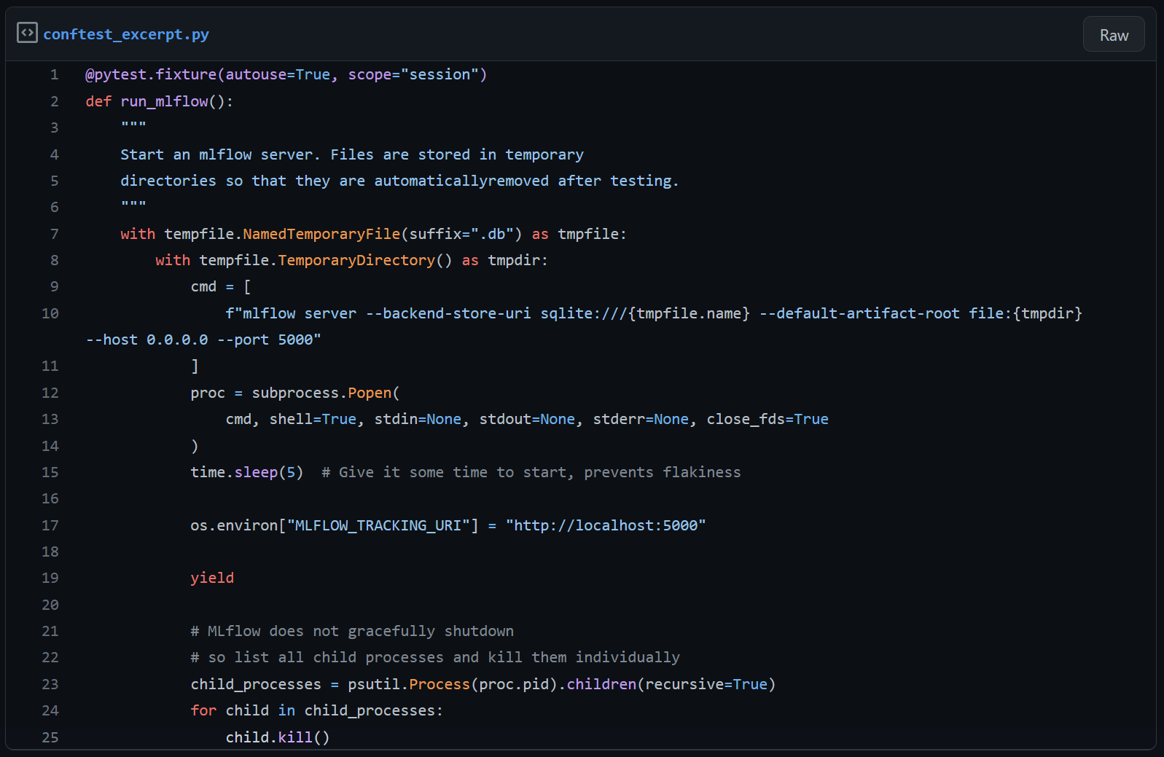Click the 'prevents flakiness' comment
This screenshot has width=1164, height=757.
click(x=663, y=472)
